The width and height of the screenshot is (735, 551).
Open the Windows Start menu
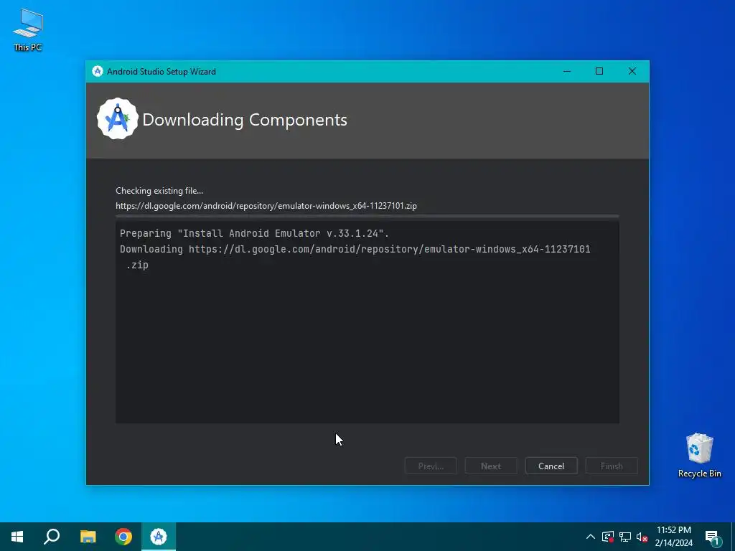17,537
